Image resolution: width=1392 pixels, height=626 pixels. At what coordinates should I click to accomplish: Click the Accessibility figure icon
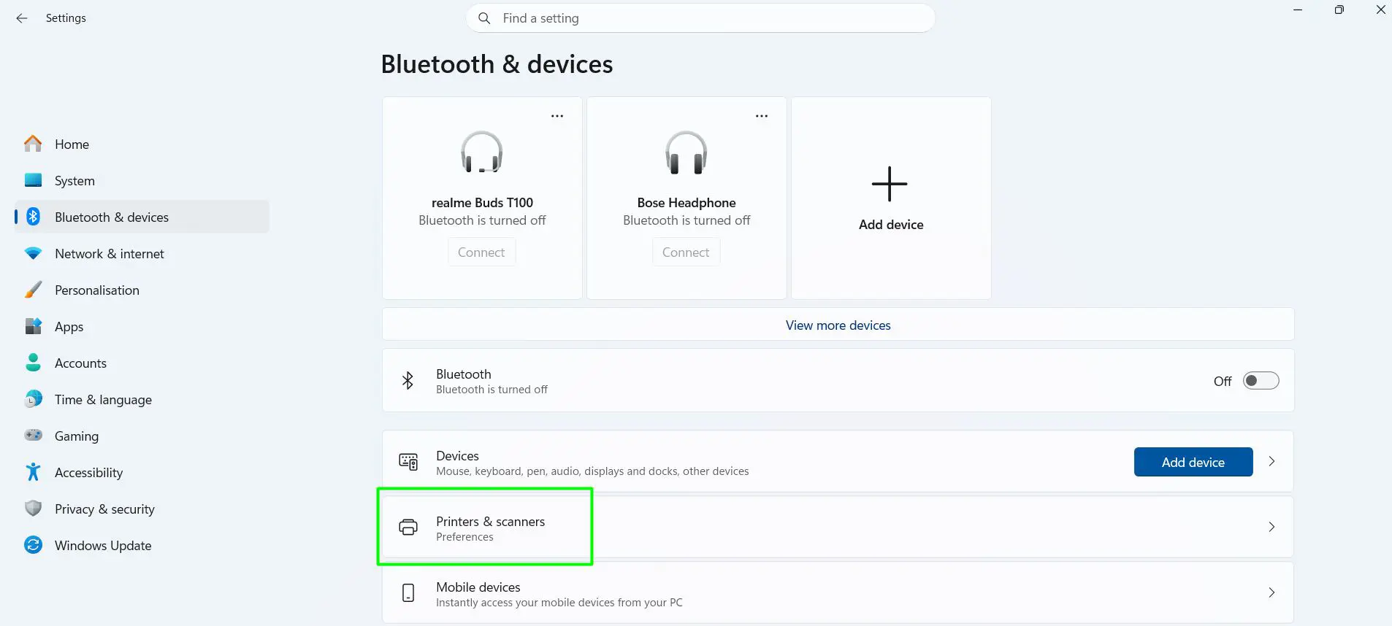point(33,472)
